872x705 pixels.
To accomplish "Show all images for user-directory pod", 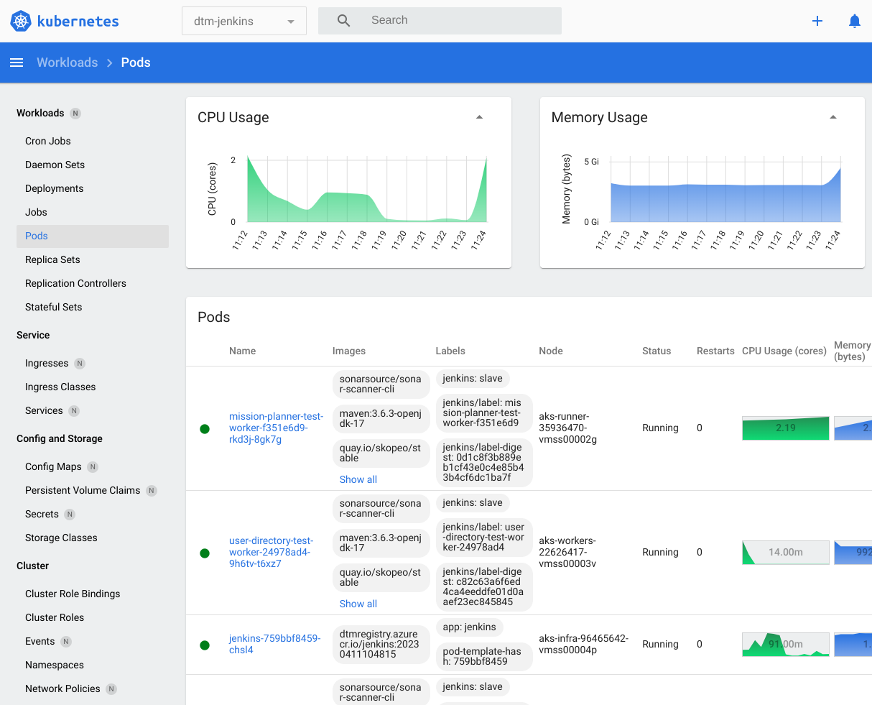I will click(x=358, y=604).
